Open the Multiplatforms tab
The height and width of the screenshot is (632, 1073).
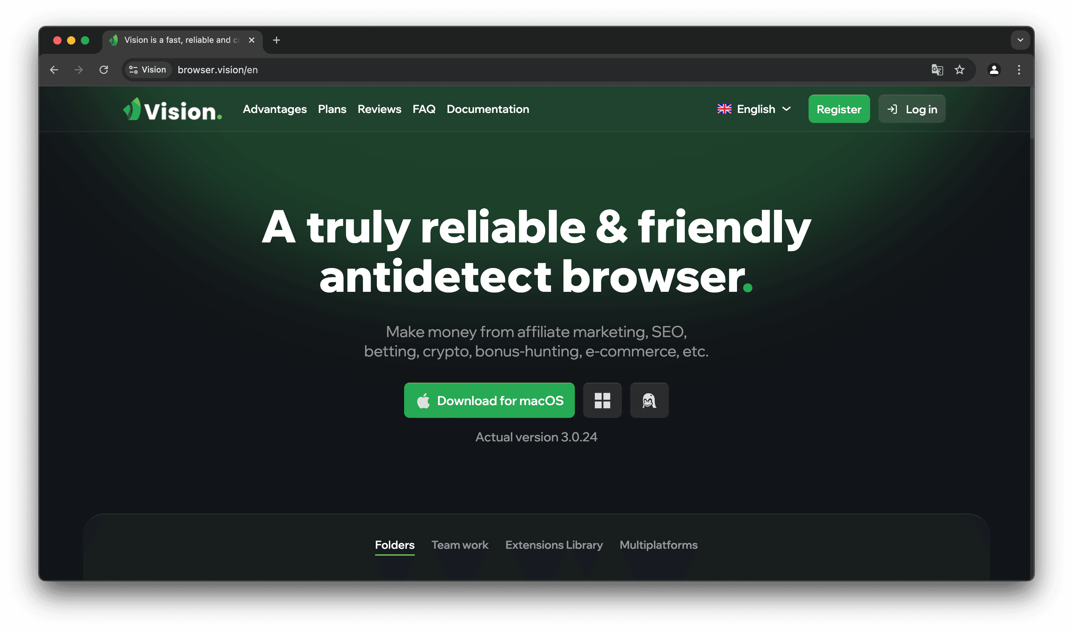coord(658,545)
